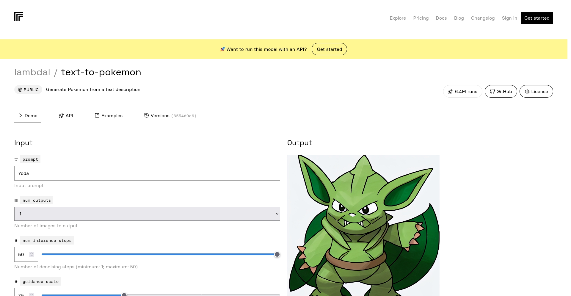Viewport: 571px width, 296px height.
Task: Open the GitHub repository button
Action: 501,91
